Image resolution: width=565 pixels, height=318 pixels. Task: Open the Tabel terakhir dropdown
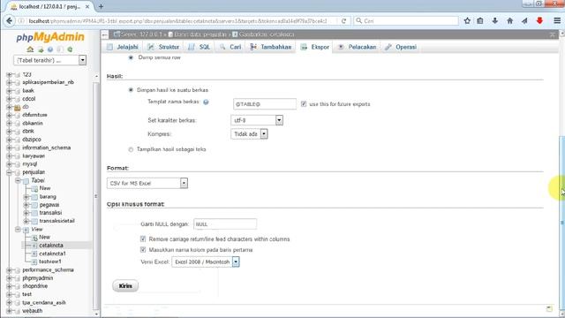[50, 60]
